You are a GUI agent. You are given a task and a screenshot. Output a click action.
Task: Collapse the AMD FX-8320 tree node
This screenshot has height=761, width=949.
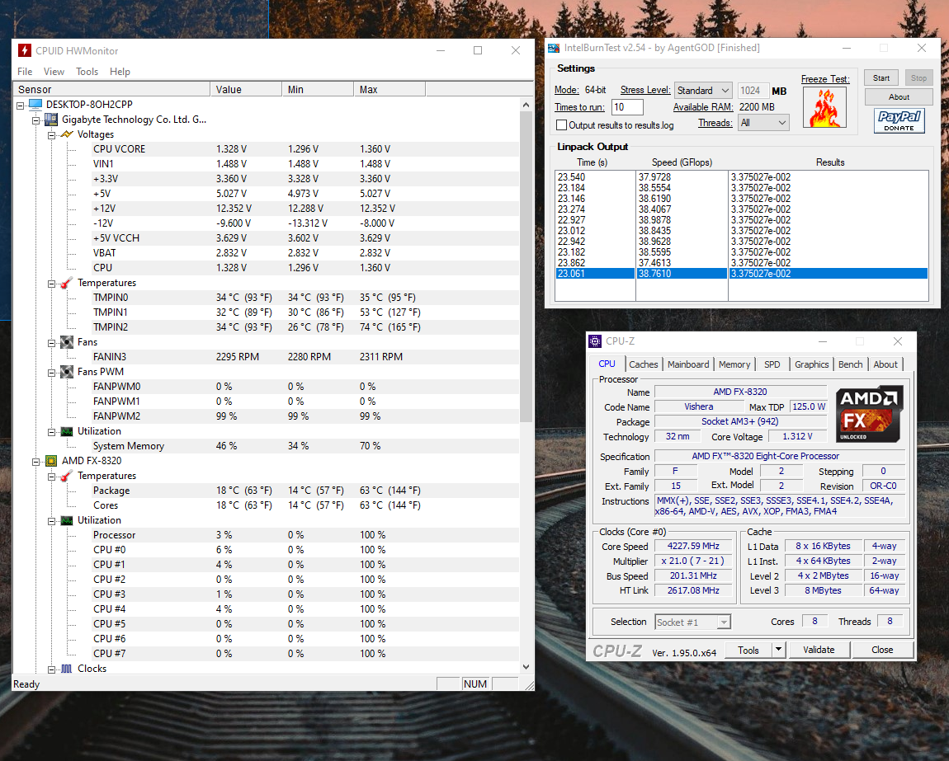[x=35, y=461]
